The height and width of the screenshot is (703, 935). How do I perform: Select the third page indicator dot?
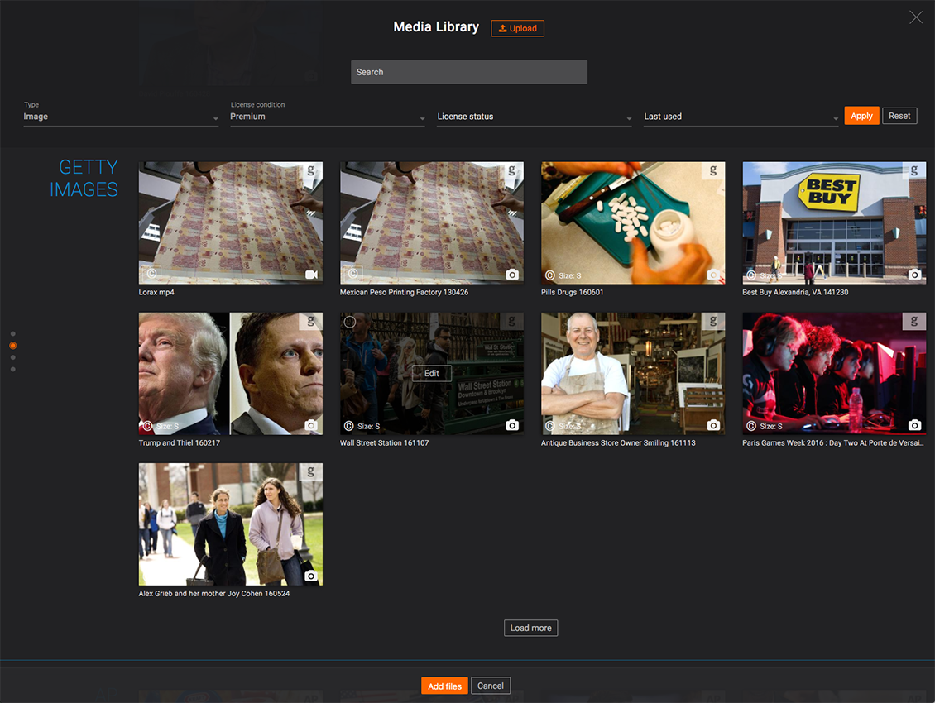click(13, 357)
